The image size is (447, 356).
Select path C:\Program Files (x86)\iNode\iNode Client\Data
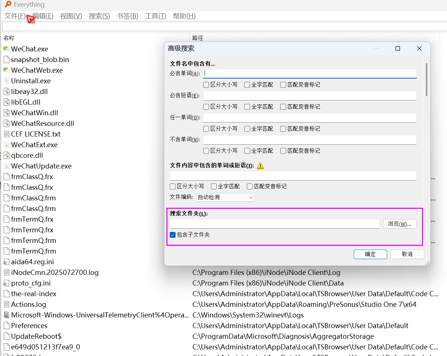268,283
